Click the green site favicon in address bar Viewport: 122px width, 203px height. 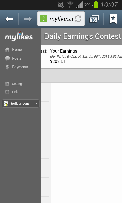pos(44,19)
